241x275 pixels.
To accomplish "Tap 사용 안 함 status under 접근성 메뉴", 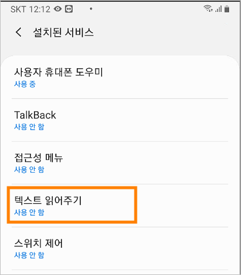I will (x=29, y=170).
